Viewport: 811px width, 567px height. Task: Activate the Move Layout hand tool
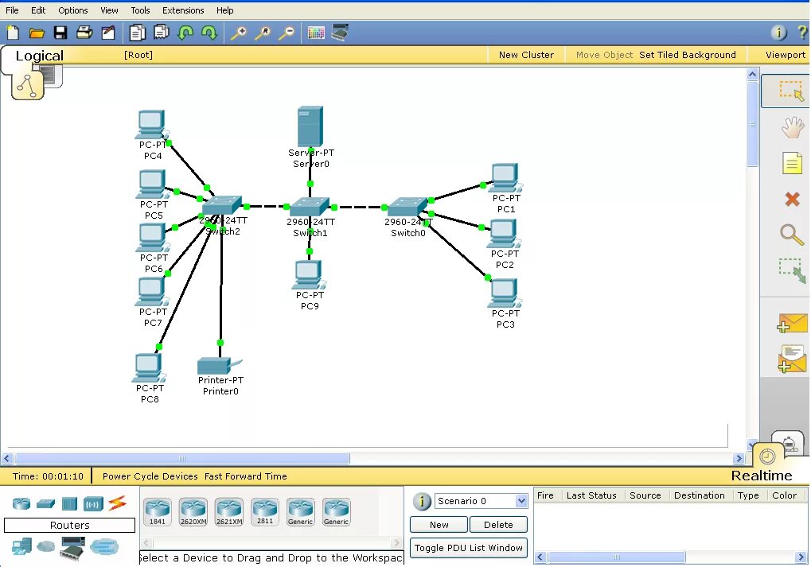[x=791, y=127]
